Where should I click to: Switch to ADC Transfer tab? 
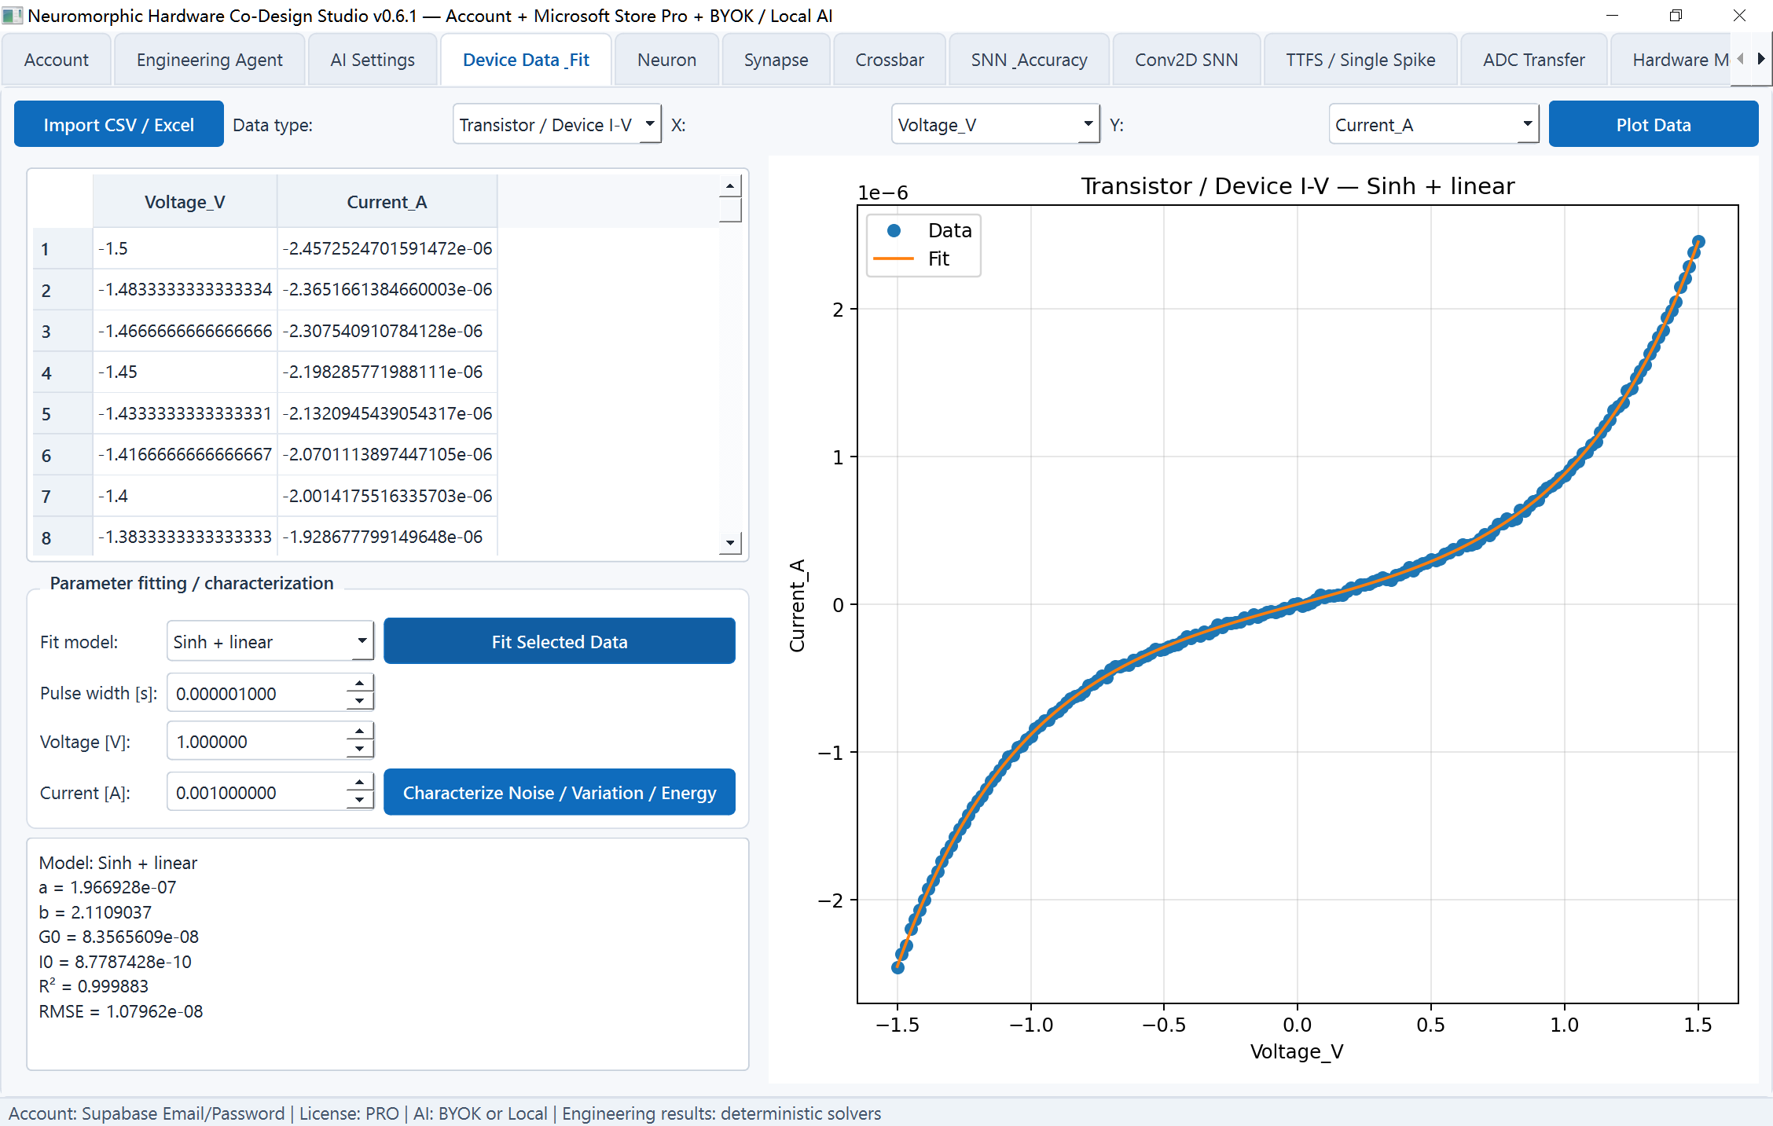click(1533, 61)
